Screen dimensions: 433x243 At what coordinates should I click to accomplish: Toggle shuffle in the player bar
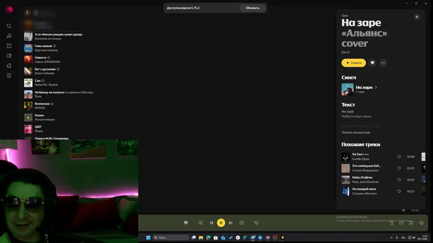pos(200,223)
